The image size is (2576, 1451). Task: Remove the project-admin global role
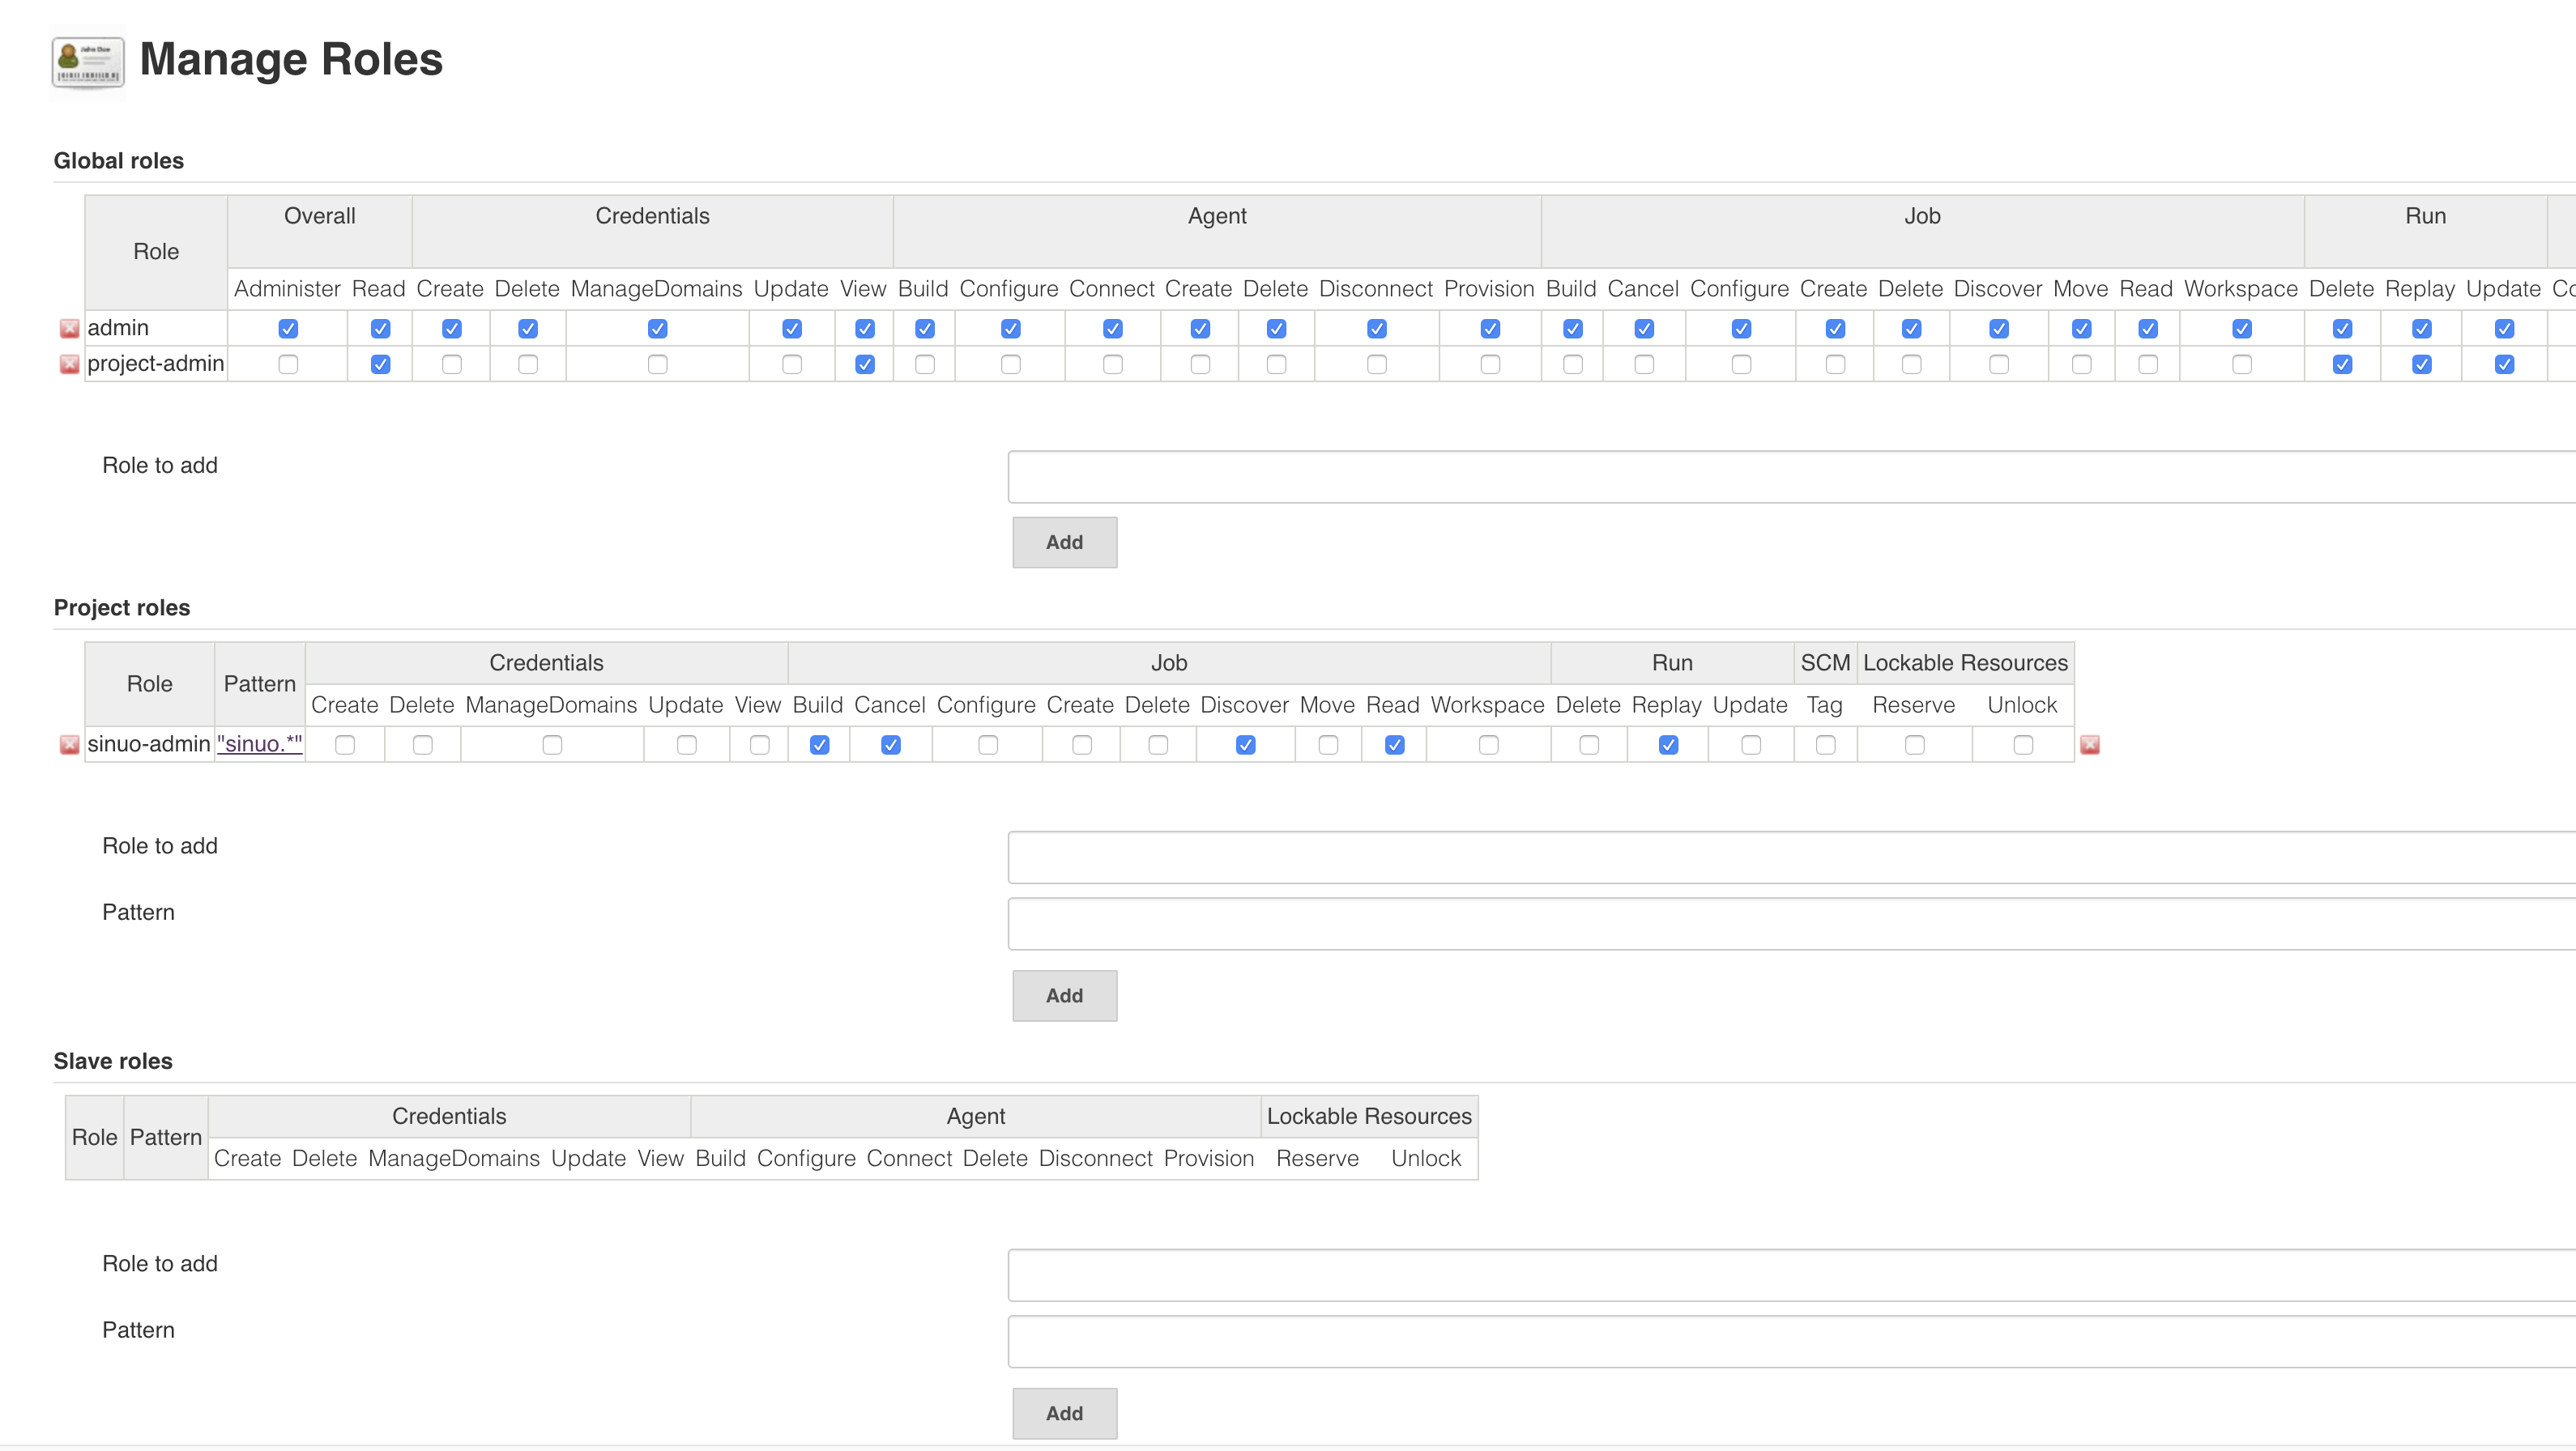(69, 364)
